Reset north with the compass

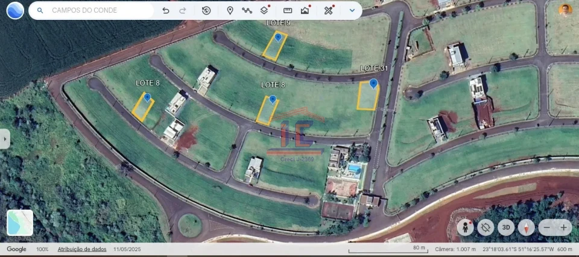click(526, 228)
